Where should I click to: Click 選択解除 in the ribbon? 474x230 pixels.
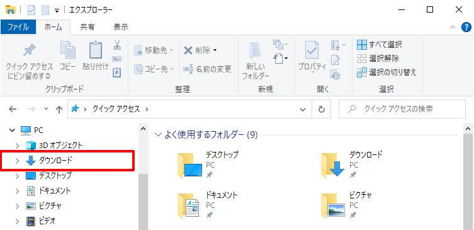point(378,59)
